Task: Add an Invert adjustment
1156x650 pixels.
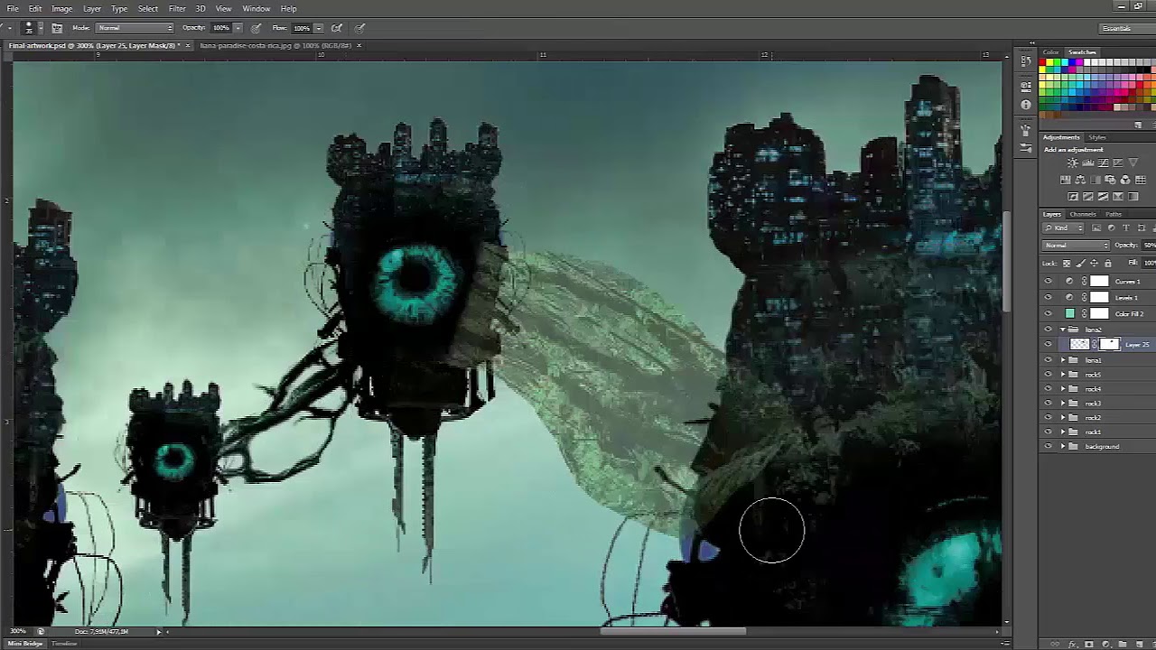Action: coord(1072,196)
